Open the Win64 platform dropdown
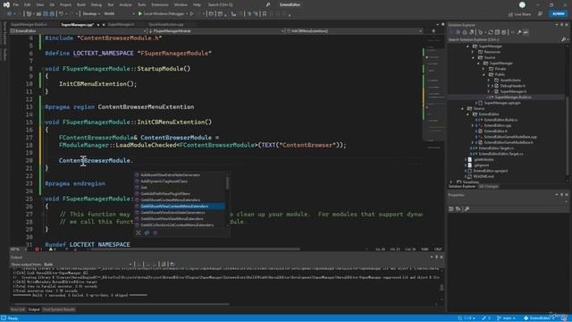572x322 pixels. [x=119, y=14]
